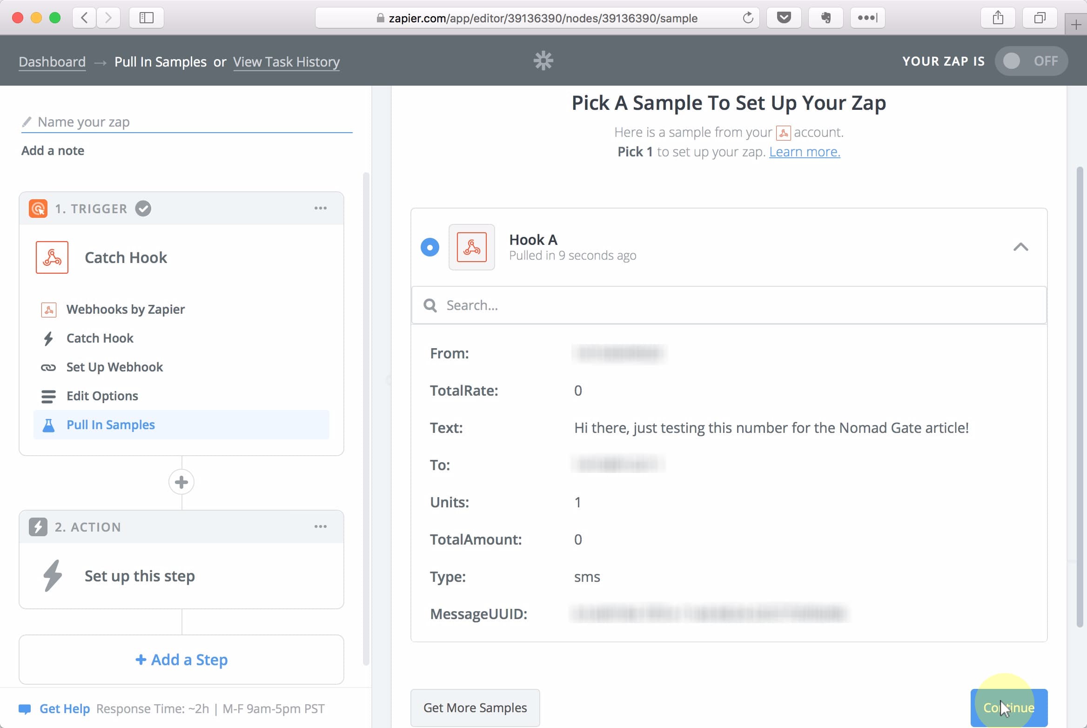Click the TotalRate field label
The width and height of the screenshot is (1087, 728).
(x=464, y=391)
